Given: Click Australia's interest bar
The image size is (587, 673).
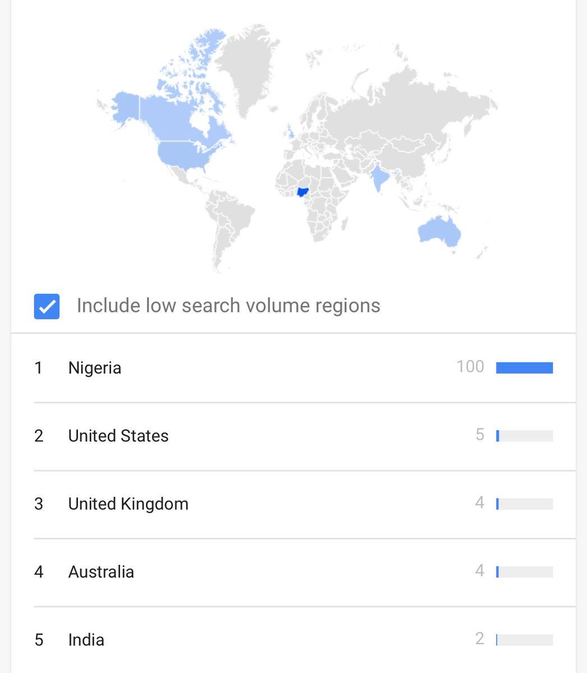Looking at the screenshot, I should [x=524, y=571].
